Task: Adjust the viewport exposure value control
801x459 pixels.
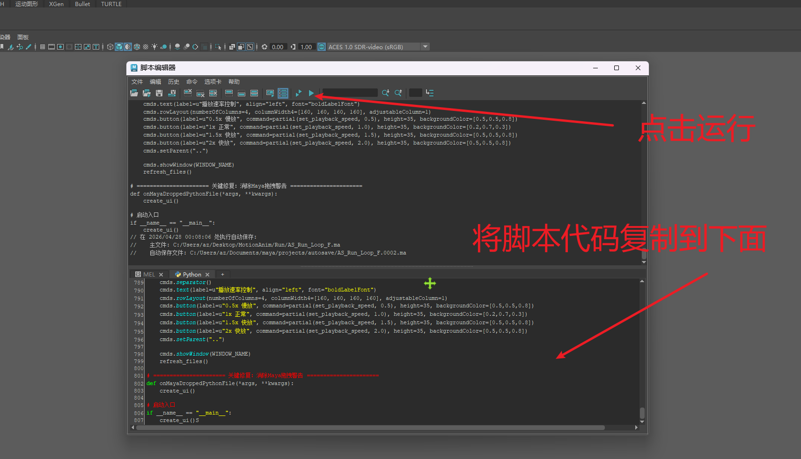Action: 277,46
